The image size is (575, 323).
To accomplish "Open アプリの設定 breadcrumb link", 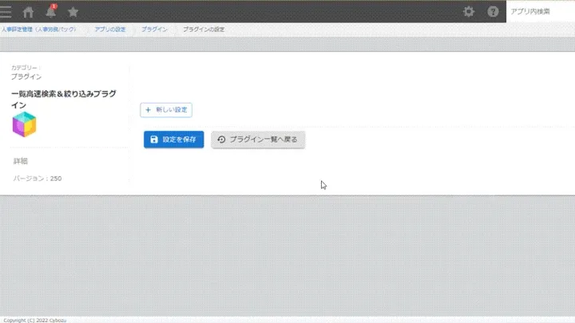I will point(110,30).
